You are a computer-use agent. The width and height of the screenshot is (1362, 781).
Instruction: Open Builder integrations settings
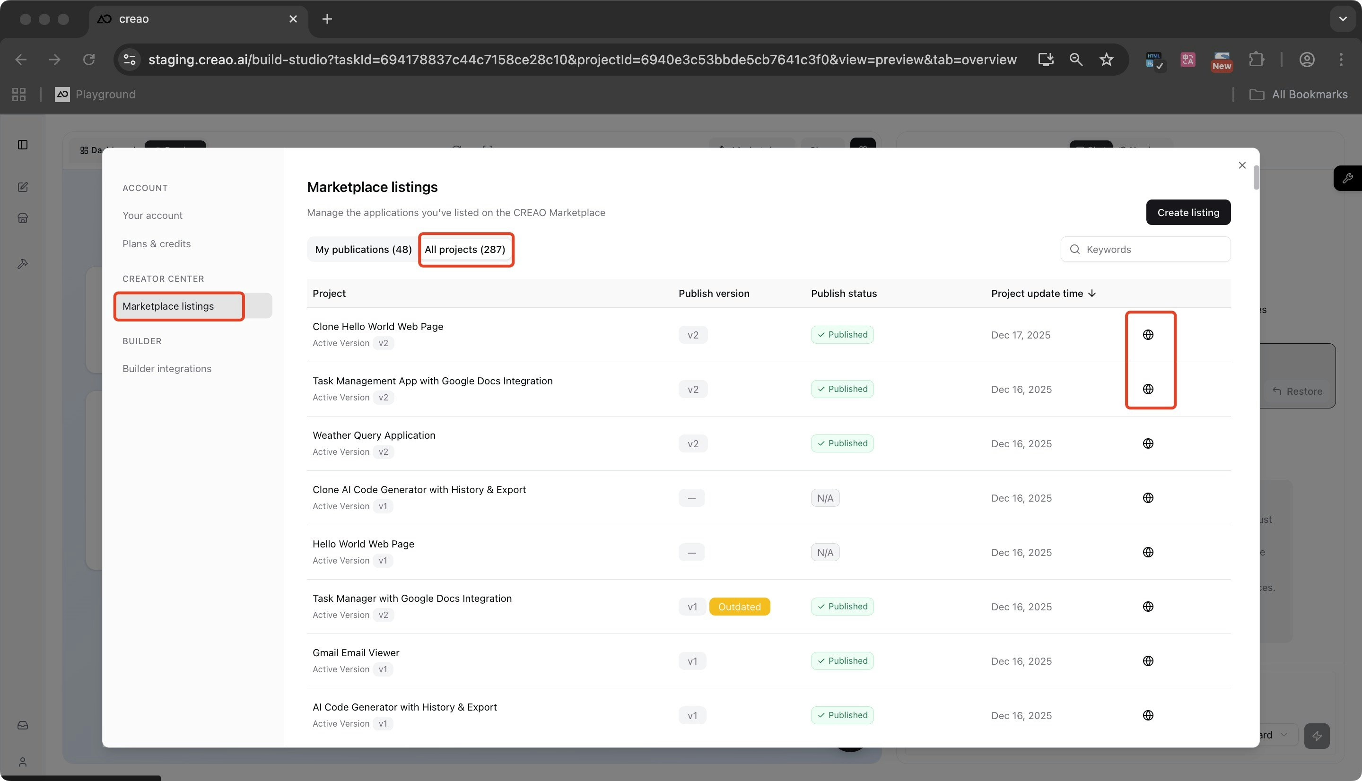coord(167,368)
